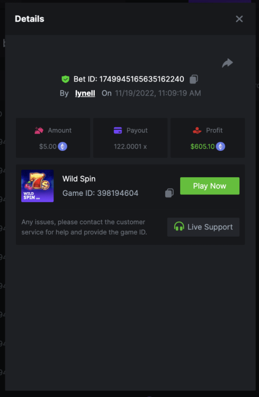This screenshot has height=397, width=259.
Task: Click the green $605.10 profit value
Action: pos(202,146)
